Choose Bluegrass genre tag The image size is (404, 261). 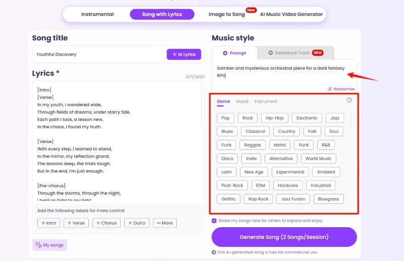pos(329,199)
